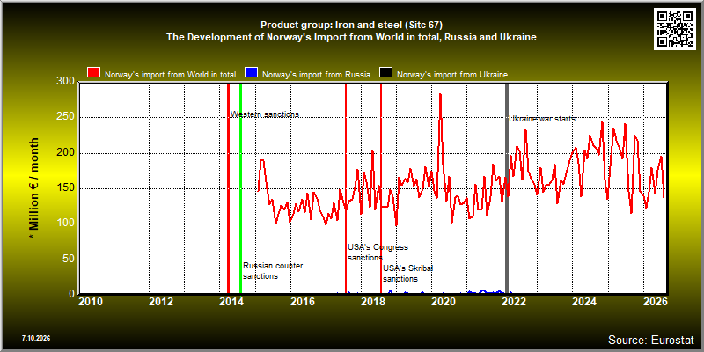
Task: Select legend text 'Norway's import from Russia'
Action: point(316,75)
